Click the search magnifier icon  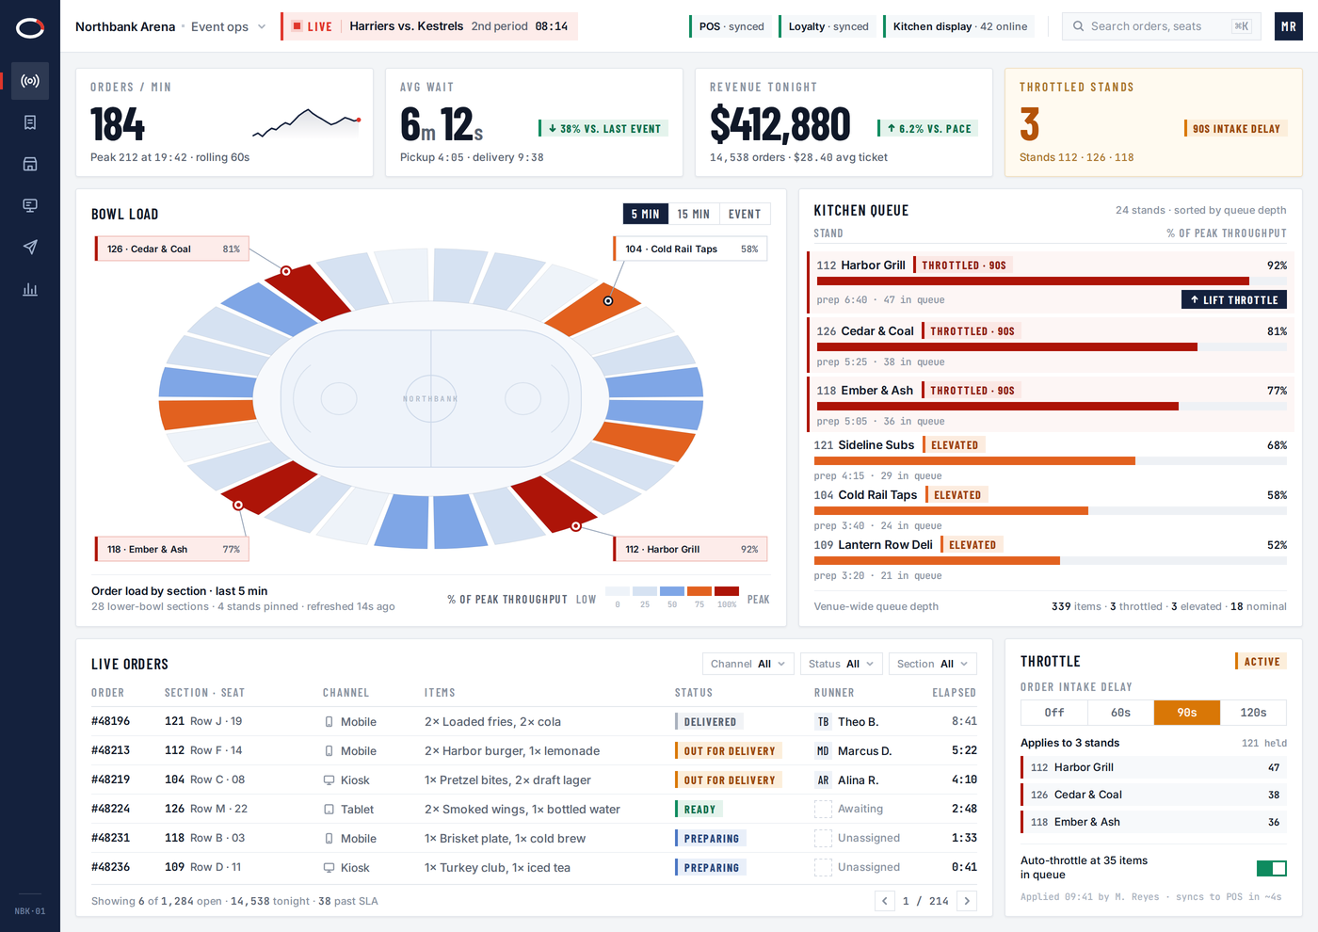(x=1078, y=26)
